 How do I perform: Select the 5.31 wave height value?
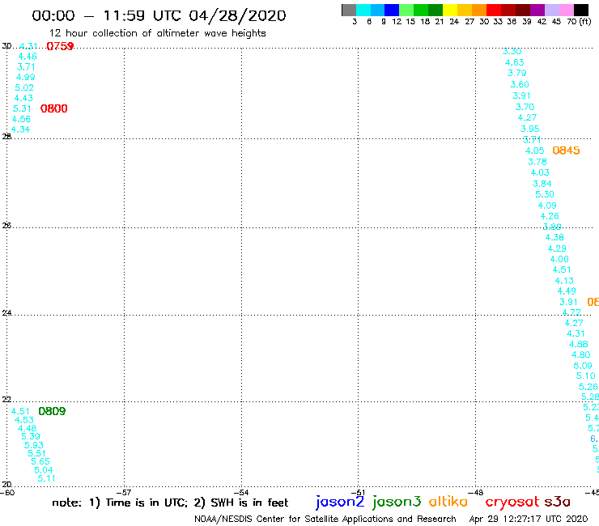click(x=22, y=108)
